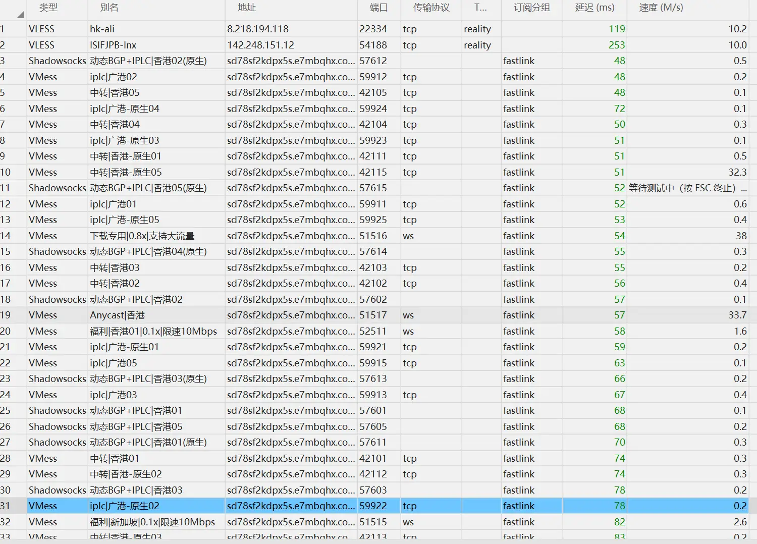This screenshot has height=544, width=757.
Task: Click row number 11 header
Action: (x=6, y=188)
